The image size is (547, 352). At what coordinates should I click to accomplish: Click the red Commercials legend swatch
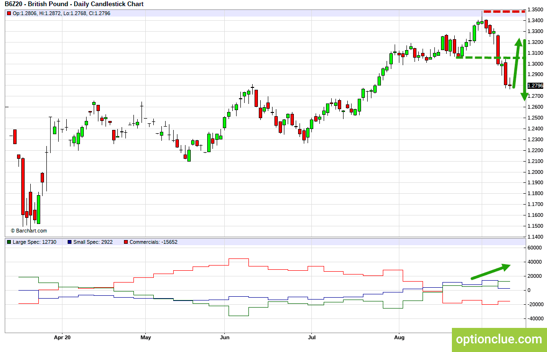(126, 242)
